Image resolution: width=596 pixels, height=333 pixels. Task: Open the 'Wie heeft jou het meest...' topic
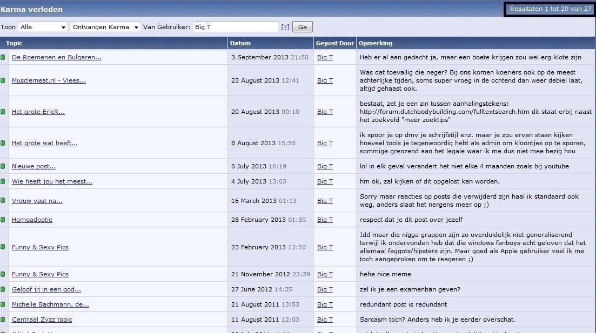click(x=52, y=181)
